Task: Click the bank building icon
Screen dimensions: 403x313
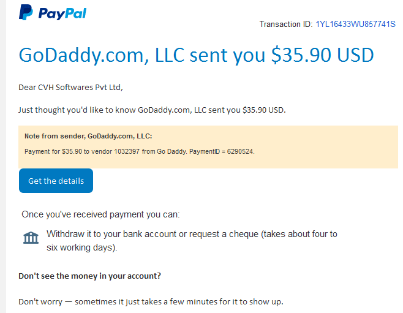Action: [x=31, y=238]
